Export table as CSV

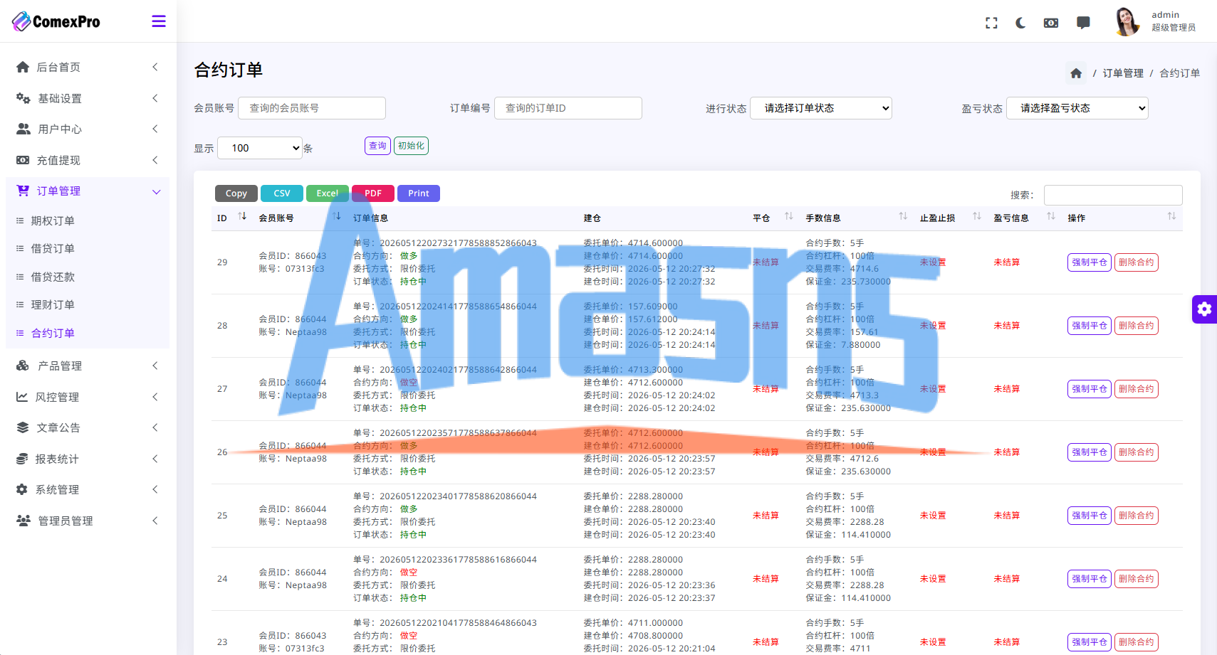coord(282,193)
